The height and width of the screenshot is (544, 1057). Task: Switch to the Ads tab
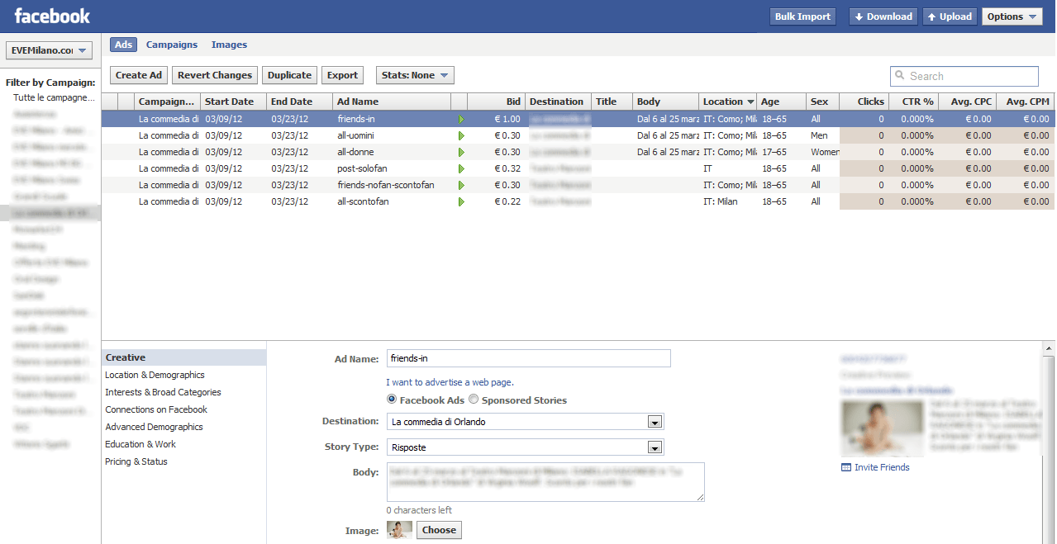123,45
